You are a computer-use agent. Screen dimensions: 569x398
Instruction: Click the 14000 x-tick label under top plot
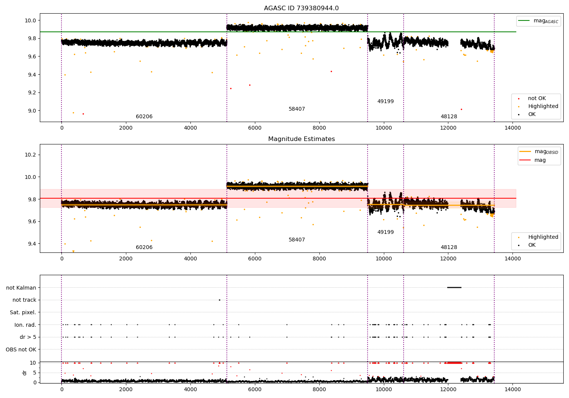click(x=512, y=128)
